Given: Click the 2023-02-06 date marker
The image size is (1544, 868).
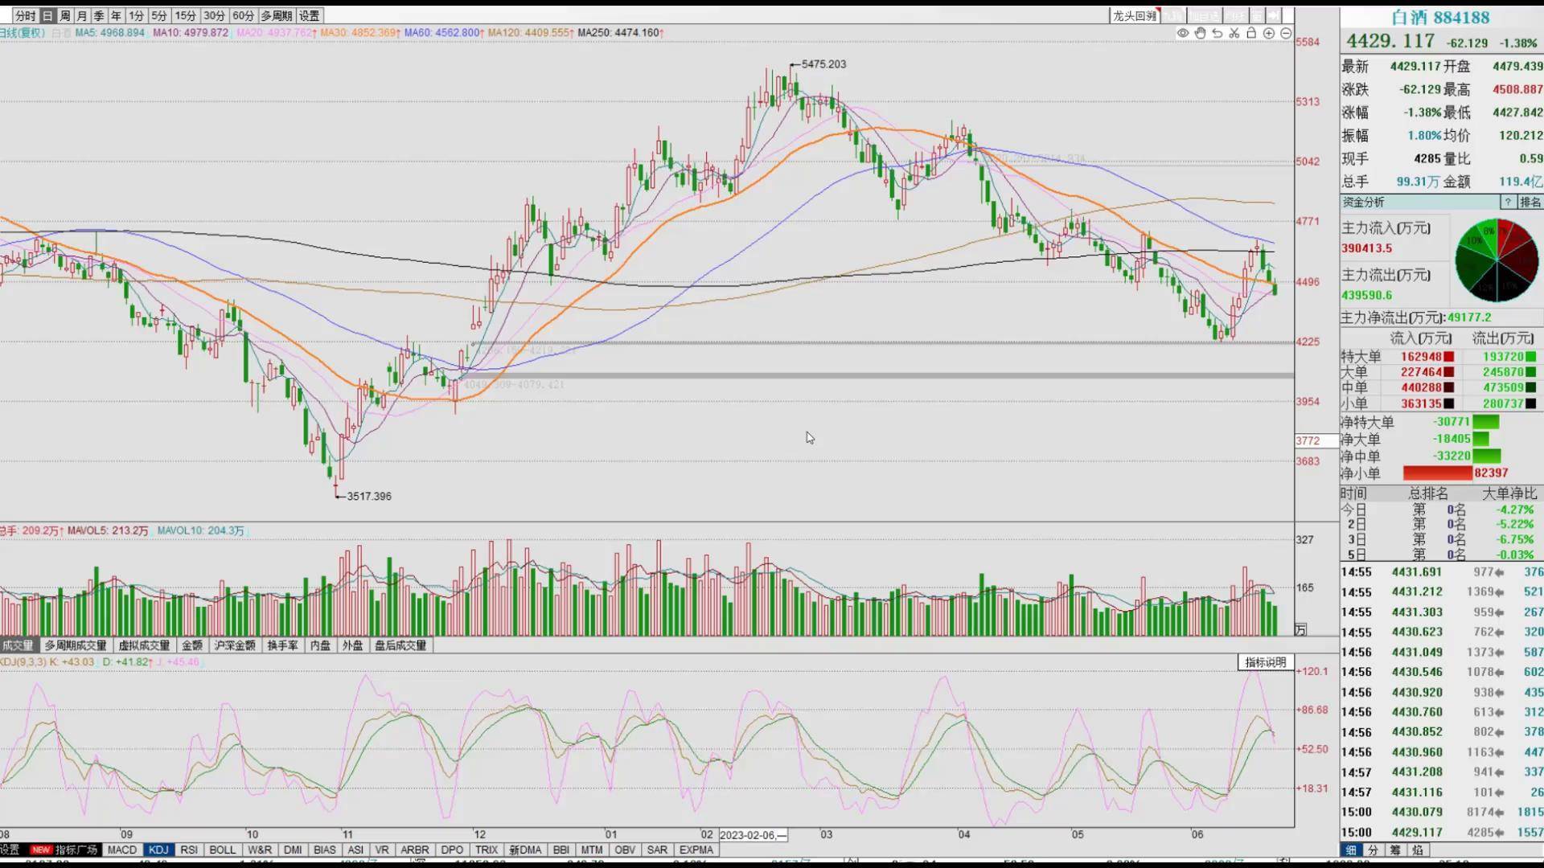Looking at the screenshot, I should pos(754,835).
